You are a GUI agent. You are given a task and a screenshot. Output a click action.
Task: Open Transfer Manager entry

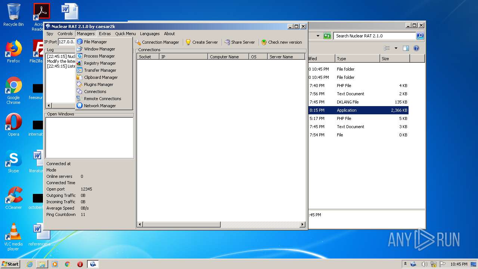(x=104, y=70)
